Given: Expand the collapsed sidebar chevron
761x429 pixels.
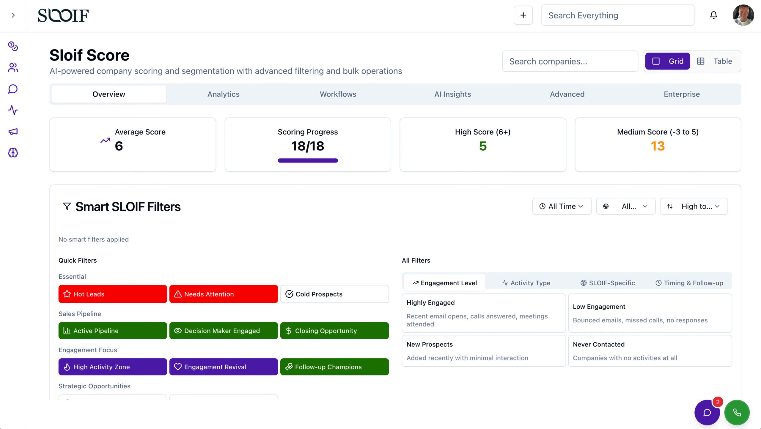Looking at the screenshot, I should click(x=13, y=15).
